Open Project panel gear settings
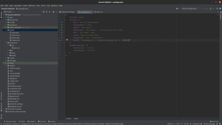 [x=53, y=12]
